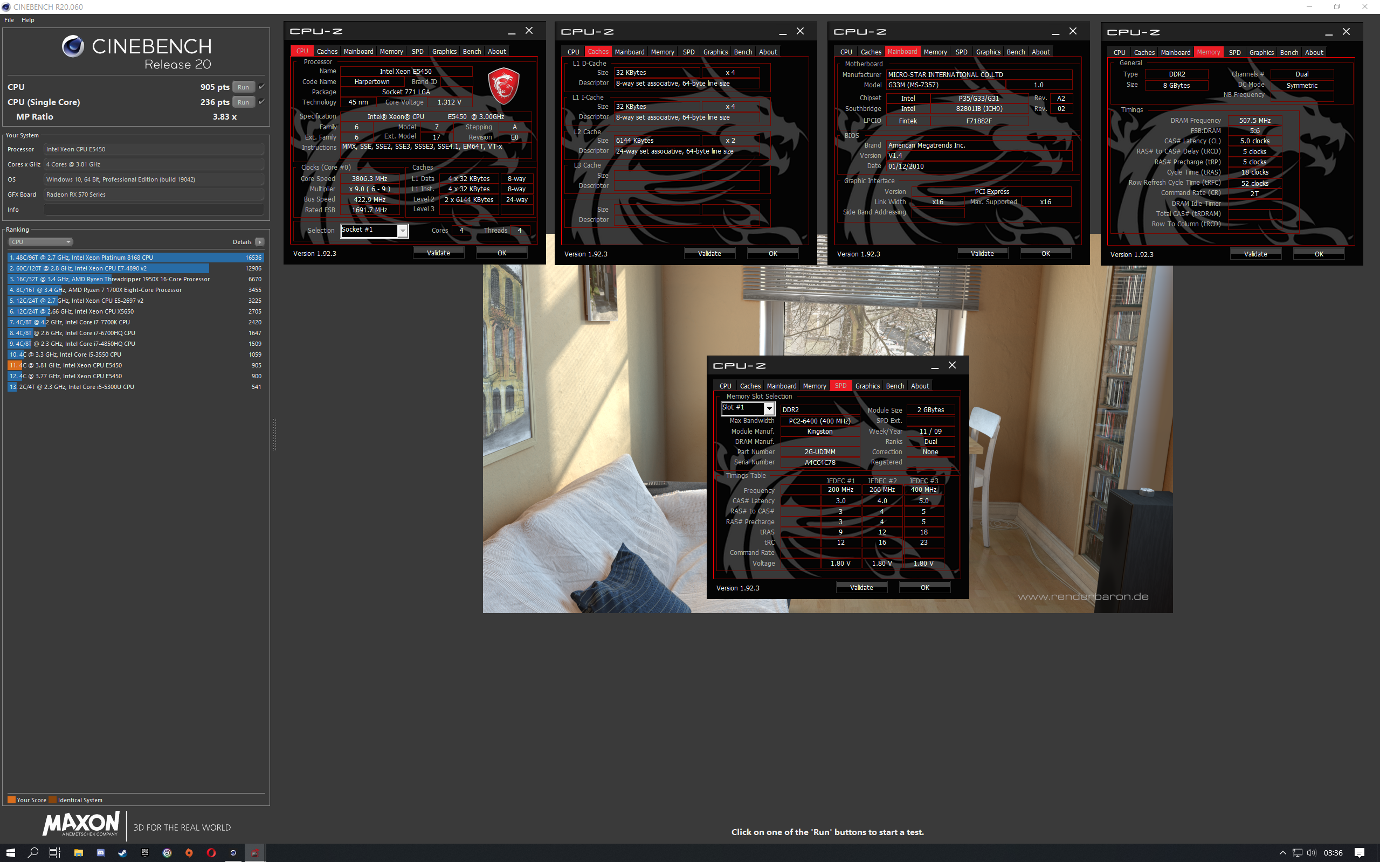
Task: Click the DRAM Frequency 507.5 MHz value
Action: pos(1254,121)
